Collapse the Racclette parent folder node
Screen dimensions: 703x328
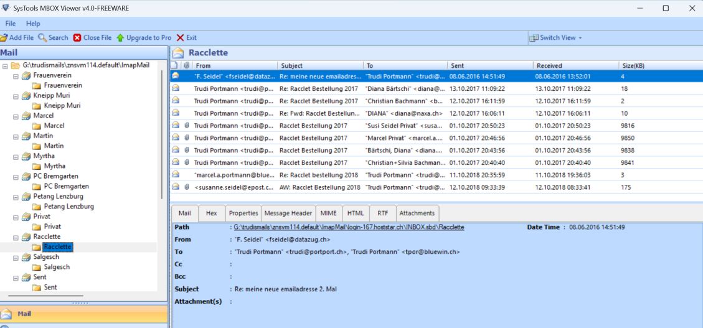[16, 237]
